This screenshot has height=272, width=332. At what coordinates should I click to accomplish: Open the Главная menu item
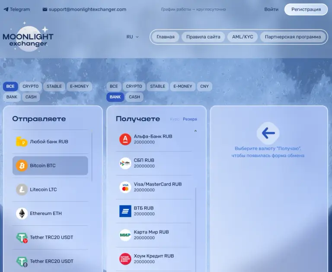coord(166,37)
